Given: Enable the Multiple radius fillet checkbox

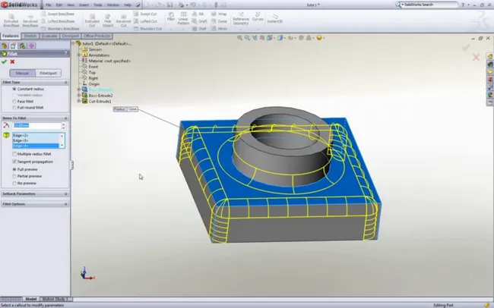Looking at the screenshot, I should 14,154.
